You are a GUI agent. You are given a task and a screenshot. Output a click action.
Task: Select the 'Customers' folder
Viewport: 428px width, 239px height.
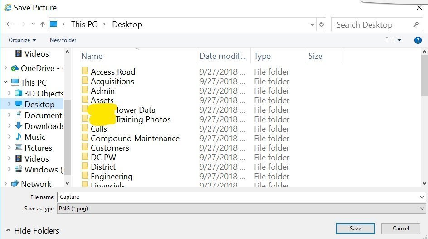pyautogui.click(x=106, y=148)
